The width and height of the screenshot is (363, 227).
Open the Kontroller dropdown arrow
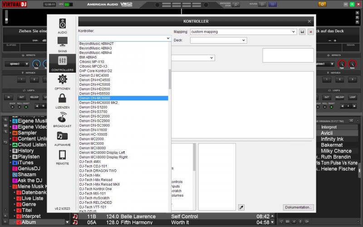pyautogui.click(x=168, y=38)
